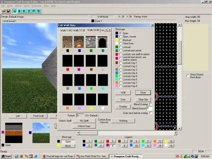The image size is (212, 159).
Task: Click the right arrow of the map's horizontal scrollbar
Action: tap(175, 133)
